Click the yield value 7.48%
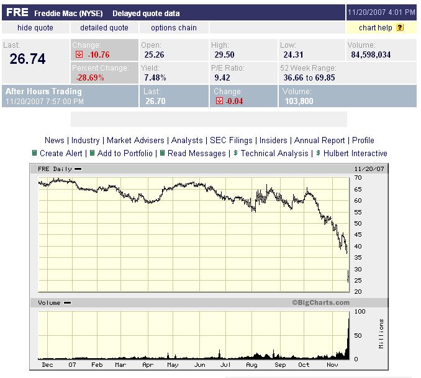The image size is (421, 378). click(x=155, y=77)
